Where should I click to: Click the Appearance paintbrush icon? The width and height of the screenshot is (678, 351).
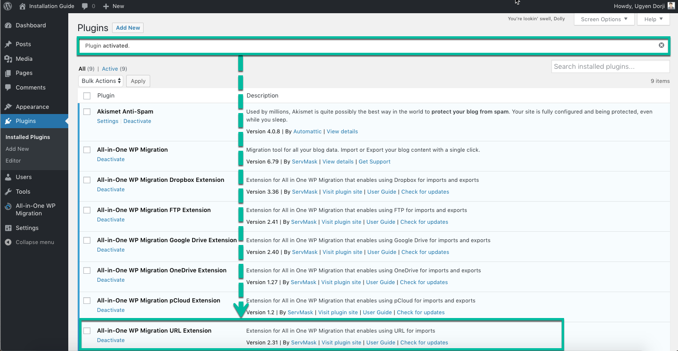pyautogui.click(x=8, y=107)
